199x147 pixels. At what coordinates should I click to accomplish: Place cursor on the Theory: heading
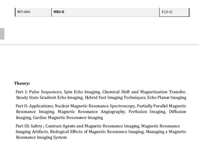tap(22, 83)
